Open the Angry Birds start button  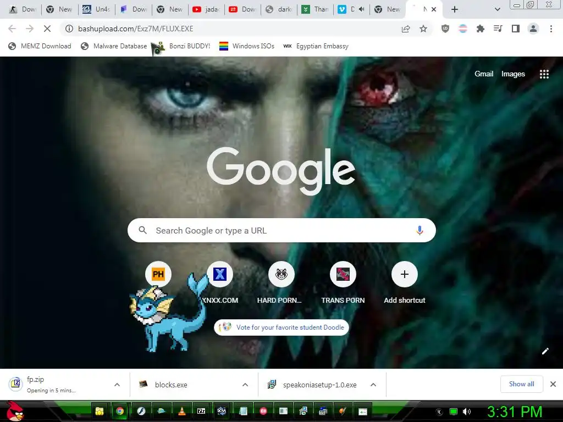point(15,411)
